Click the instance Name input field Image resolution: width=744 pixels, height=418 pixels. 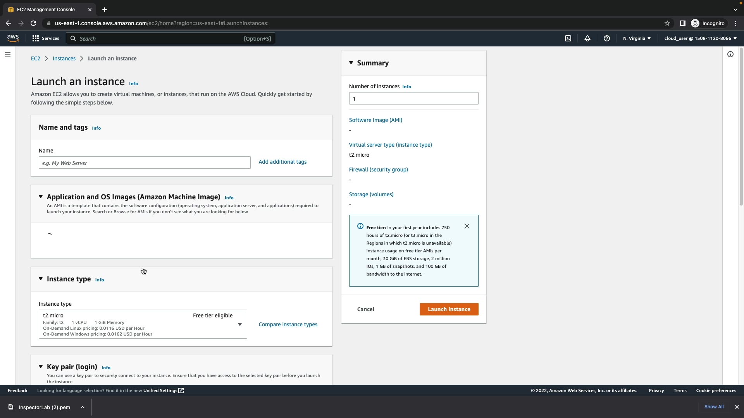pos(145,163)
